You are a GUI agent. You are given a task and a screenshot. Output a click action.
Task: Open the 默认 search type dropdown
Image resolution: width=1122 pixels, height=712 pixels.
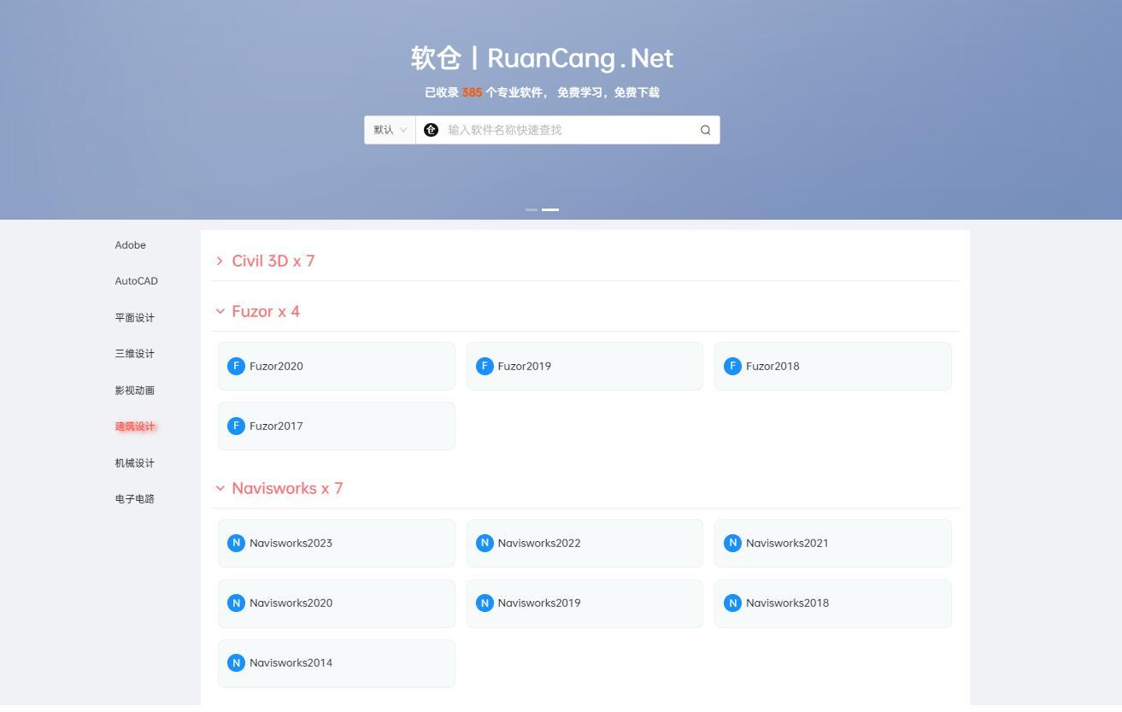pos(390,130)
